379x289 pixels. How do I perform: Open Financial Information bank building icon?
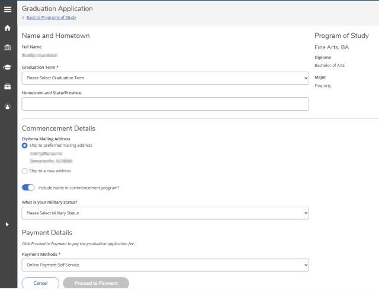click(8, 47)
